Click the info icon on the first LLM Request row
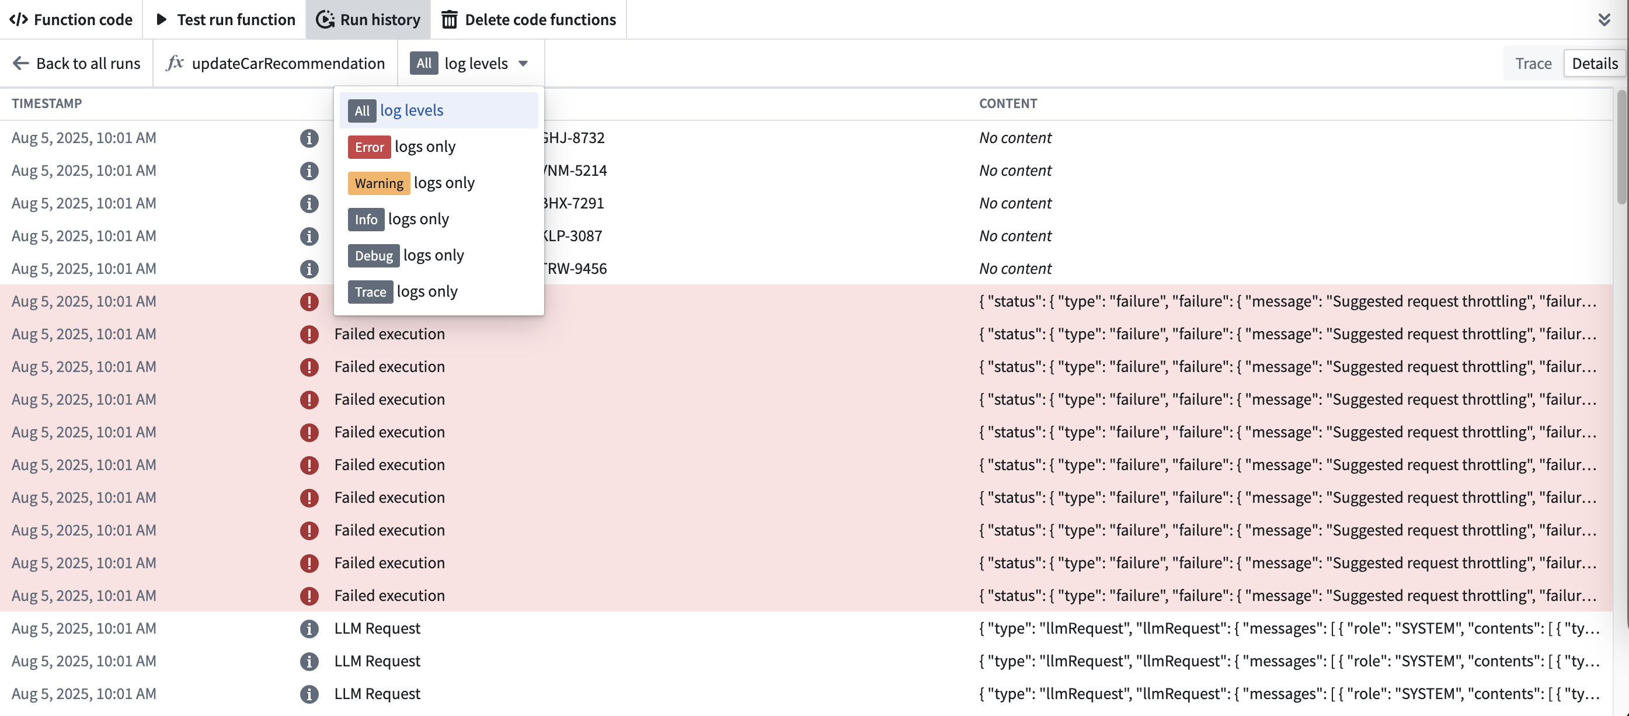Image resolution: width=1629 pixels, height=716 pixels. [309, 629]
